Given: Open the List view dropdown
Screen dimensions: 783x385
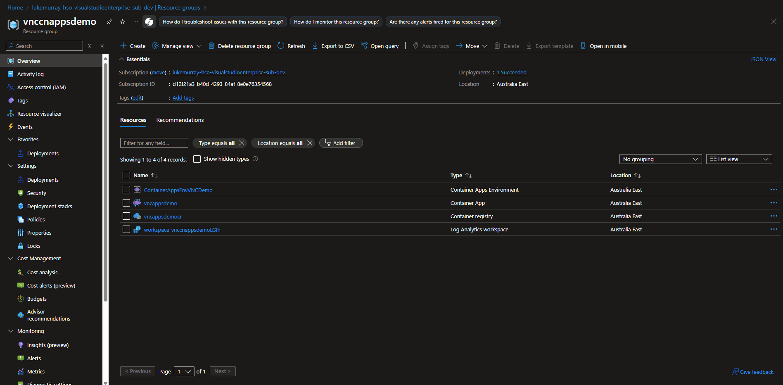Looking at the screenshot, I should (739, 159).
